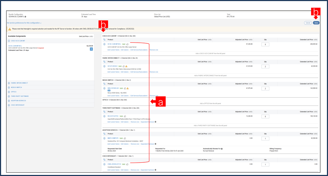This screenshot has width=328, height=176.
Task: Open MINT-COMPUTE product link
Action: (113, 138)
